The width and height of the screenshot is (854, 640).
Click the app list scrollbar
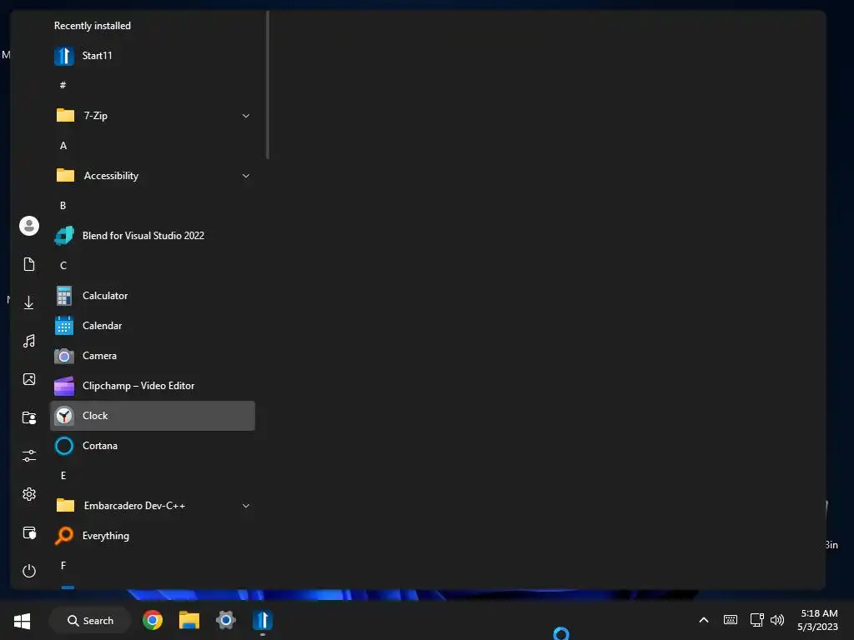click(x=268, y=86)
